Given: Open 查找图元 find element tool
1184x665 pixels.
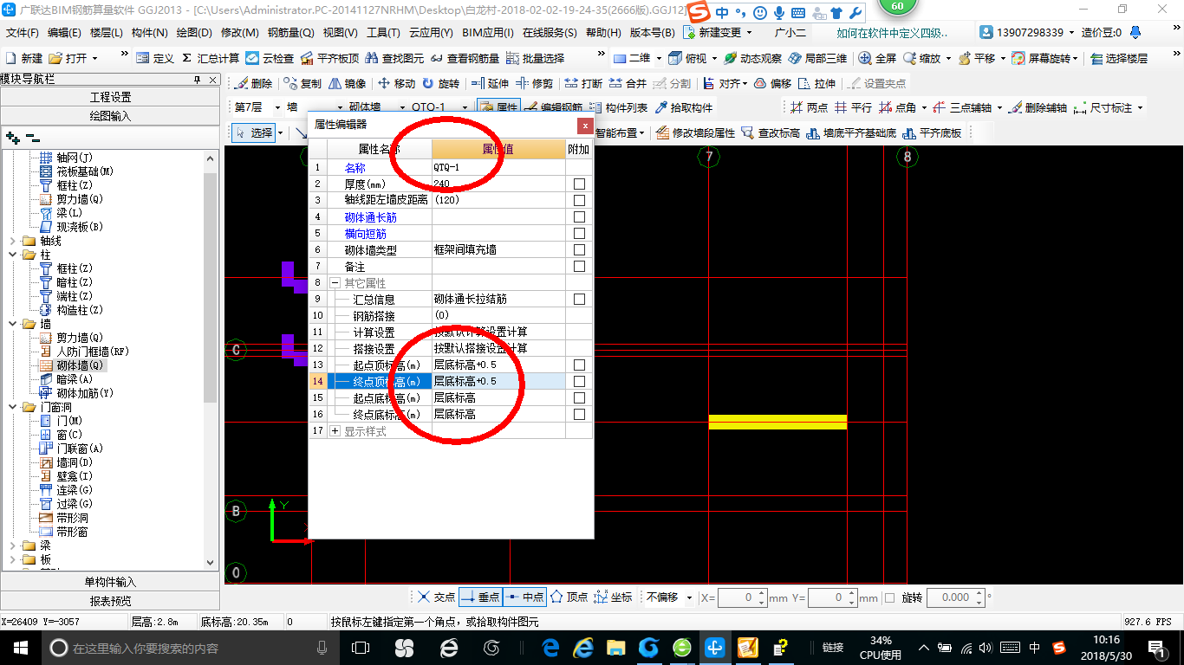Looking at the screenshot, I should (394, 58).
